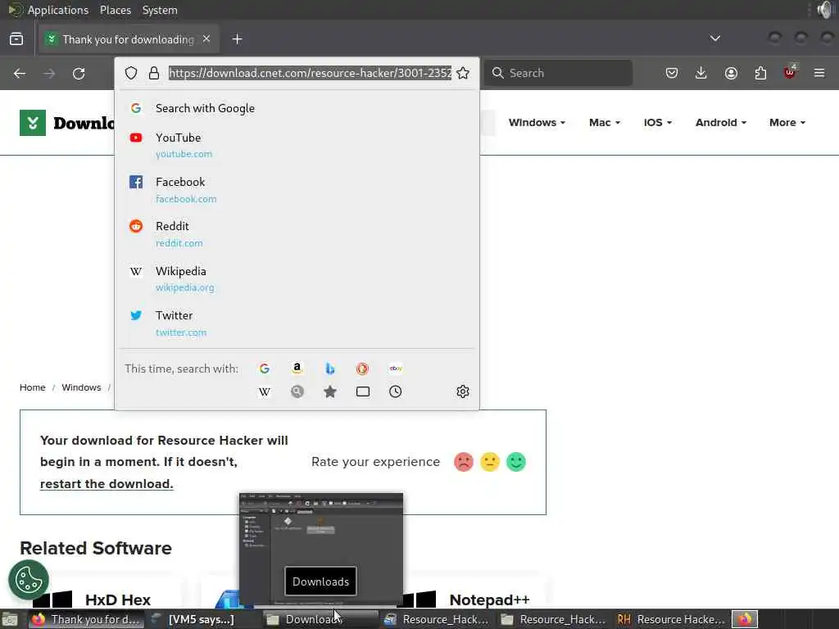This screenshot has width=839, height=629.
Task: Search this time with Wikipedia icon
Action: (265, 391)
